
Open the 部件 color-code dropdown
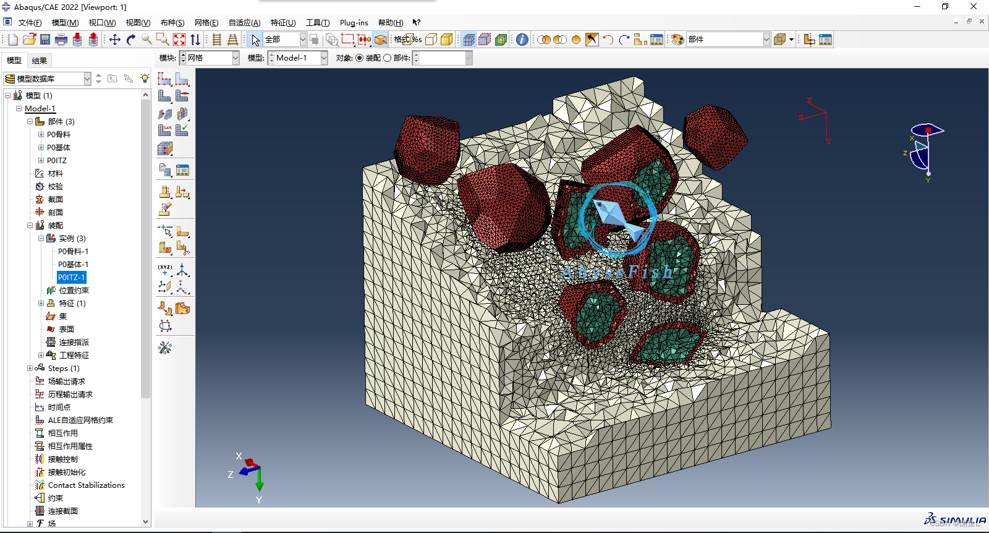tap(728, 40)
